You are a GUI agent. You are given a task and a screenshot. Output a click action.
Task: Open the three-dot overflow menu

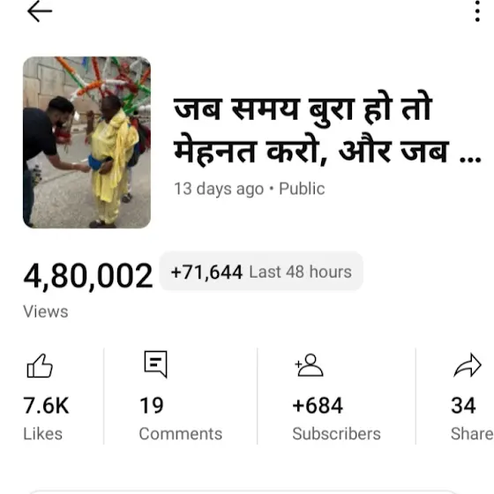tap(477, 11)
